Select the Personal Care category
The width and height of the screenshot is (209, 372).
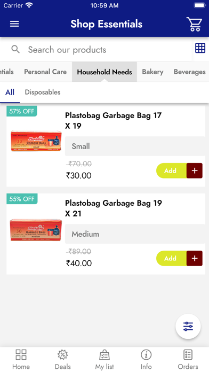pyautogui.click(x=45, y=72)
